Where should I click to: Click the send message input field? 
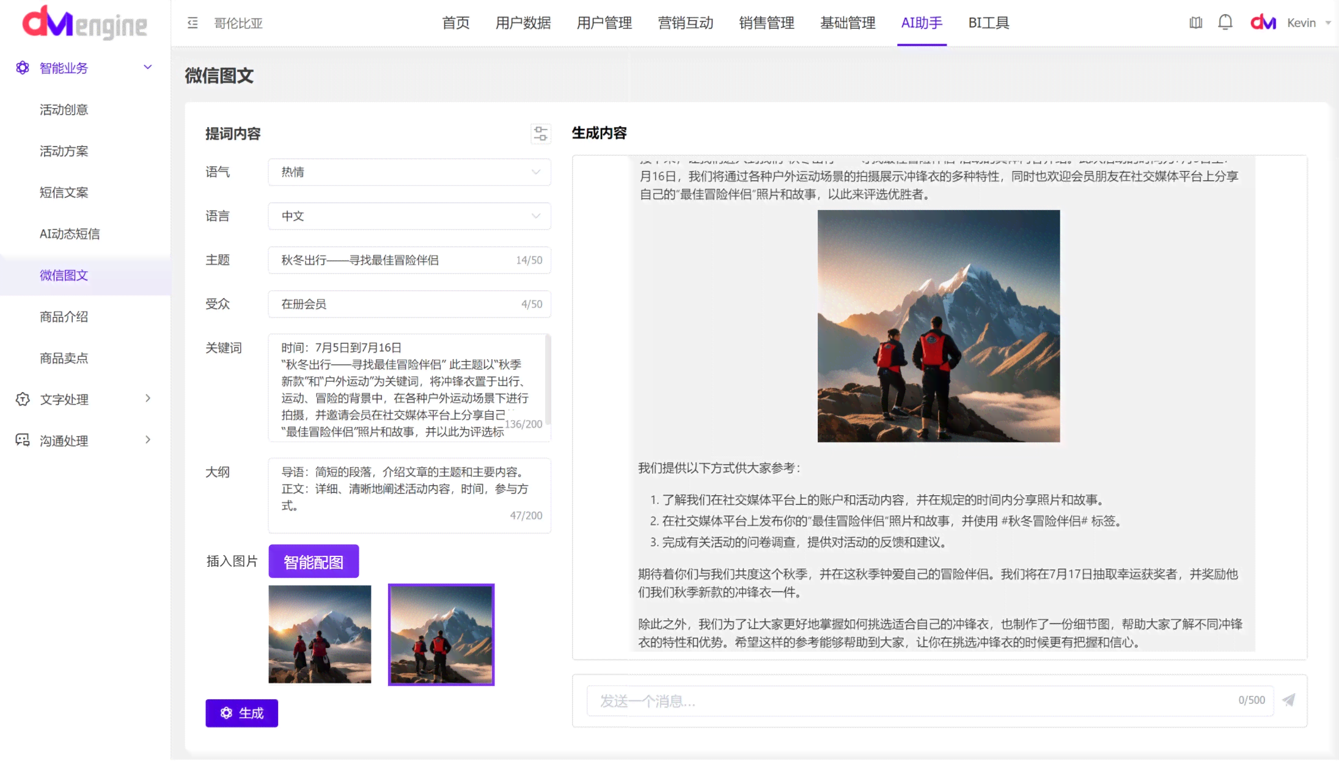pyautogui.click(x=920, y=701)
